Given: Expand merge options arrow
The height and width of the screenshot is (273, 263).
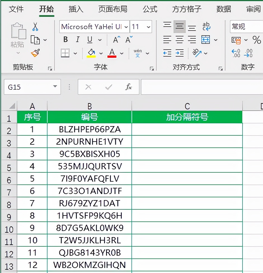Looking at the screenshot, I should 216,40.
